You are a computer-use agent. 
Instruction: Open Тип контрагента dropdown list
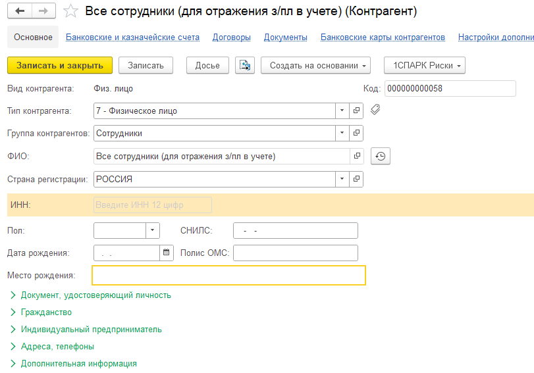[342, 111]
